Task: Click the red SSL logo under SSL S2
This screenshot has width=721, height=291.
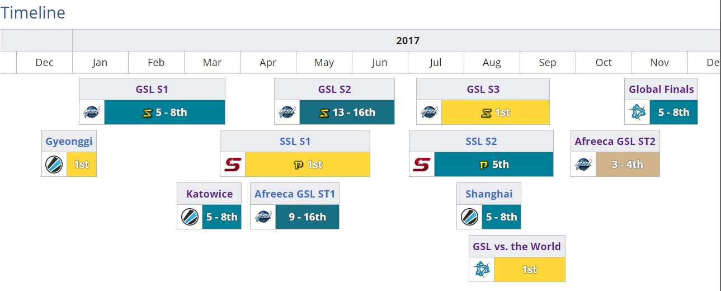Action: pyautogui.click(x=422, y=165)
